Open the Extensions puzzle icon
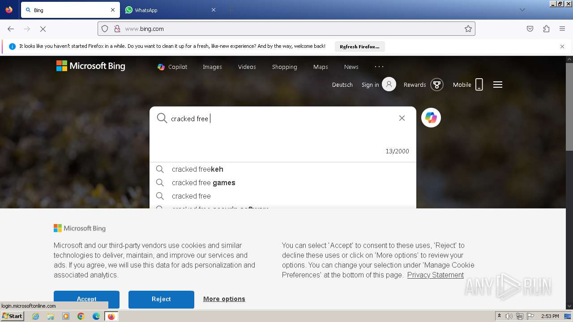Image resolution: width=573 pixels, height=322 pixels. coord(546,29)
